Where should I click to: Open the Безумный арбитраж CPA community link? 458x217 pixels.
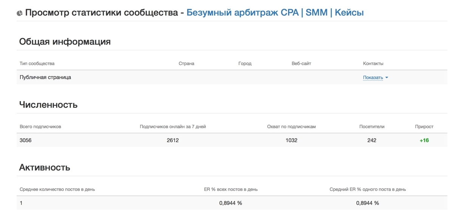(275, 13)
